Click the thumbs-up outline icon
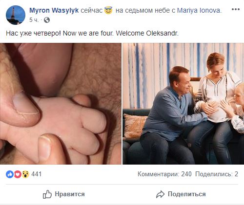 47,194
